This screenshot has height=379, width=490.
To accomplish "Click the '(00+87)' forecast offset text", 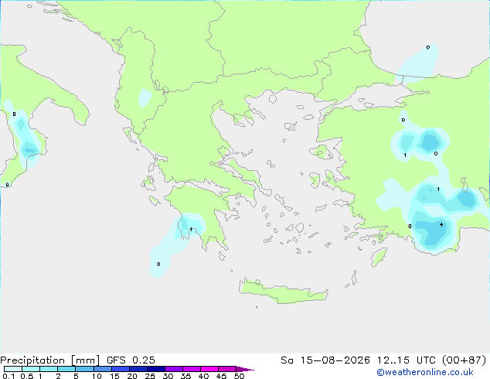I will click(x=464, y=360).
